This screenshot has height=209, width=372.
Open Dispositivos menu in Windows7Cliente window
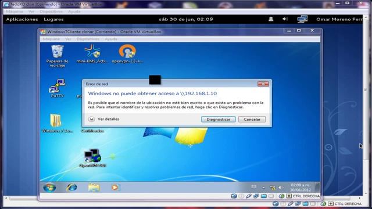[x=88, y=39]
